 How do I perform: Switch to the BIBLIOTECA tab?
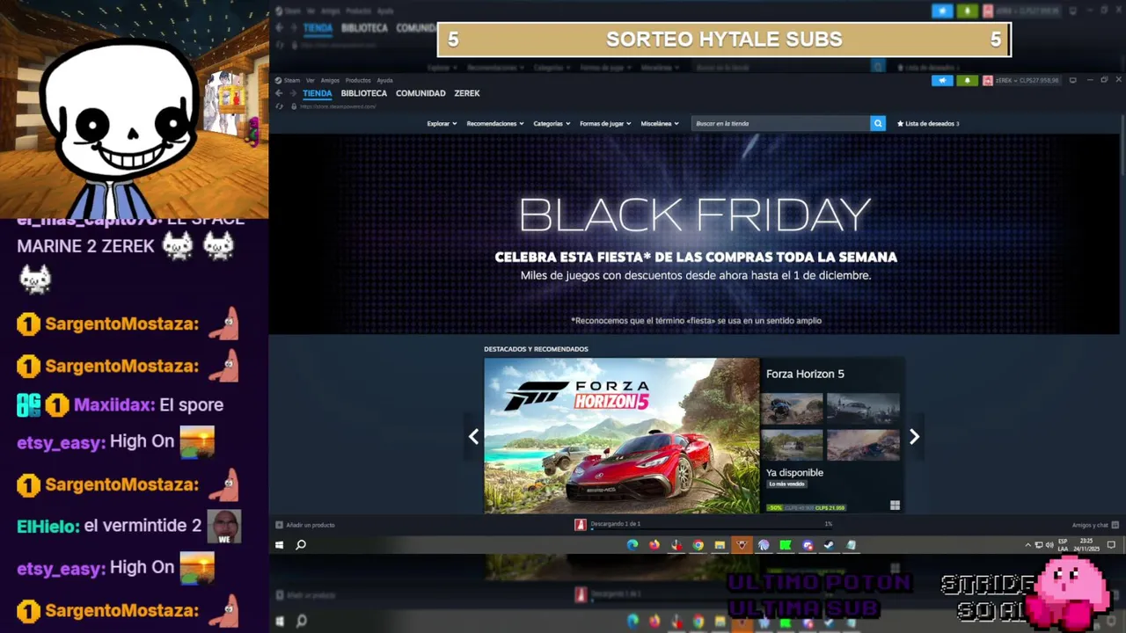point(364,93)
